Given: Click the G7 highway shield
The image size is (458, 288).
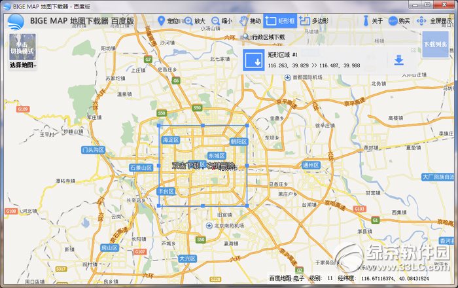Looking at the screenshot, I should tap(148, 60).
